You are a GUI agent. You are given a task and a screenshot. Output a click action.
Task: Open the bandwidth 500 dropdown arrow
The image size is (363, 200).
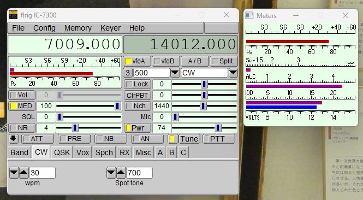click(x=175, y=73)
